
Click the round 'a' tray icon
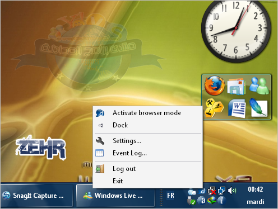201,201
